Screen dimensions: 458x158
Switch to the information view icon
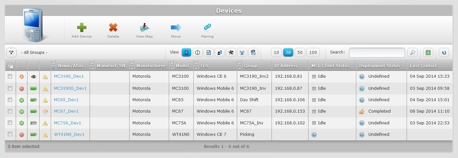click(198, 53)
